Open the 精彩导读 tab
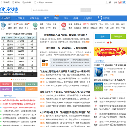127x127 pixels. [x=8, y=96]
